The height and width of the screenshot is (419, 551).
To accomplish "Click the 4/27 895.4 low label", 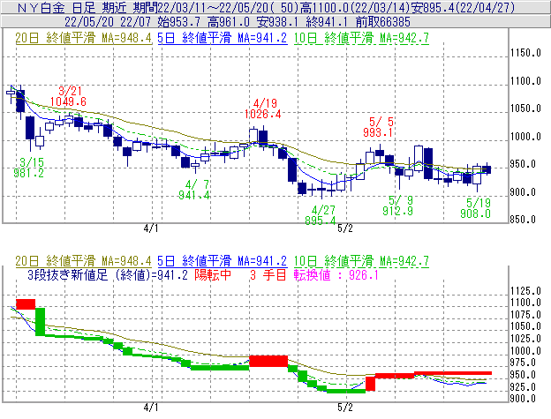I will pos(321,215).
